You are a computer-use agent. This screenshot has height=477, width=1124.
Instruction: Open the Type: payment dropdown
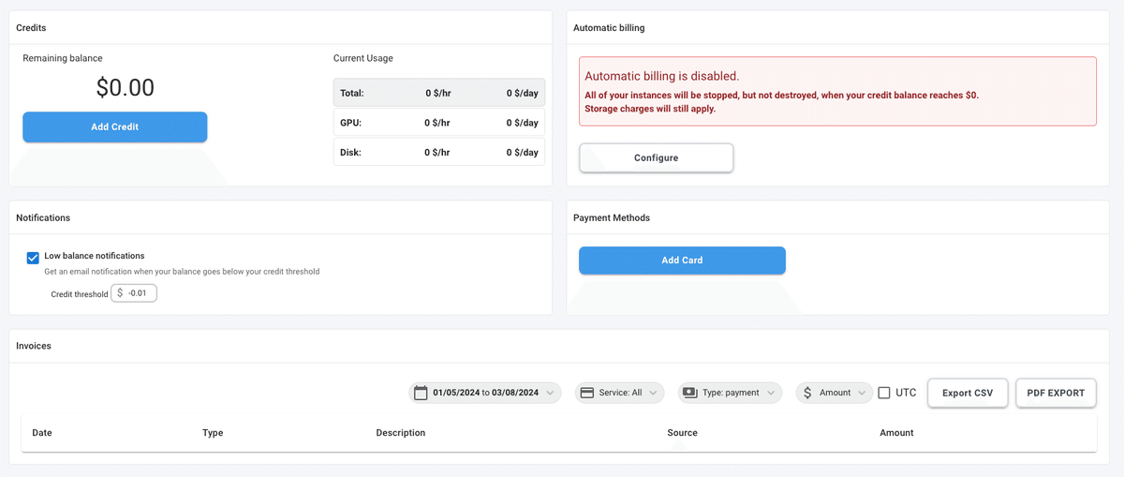731,393
